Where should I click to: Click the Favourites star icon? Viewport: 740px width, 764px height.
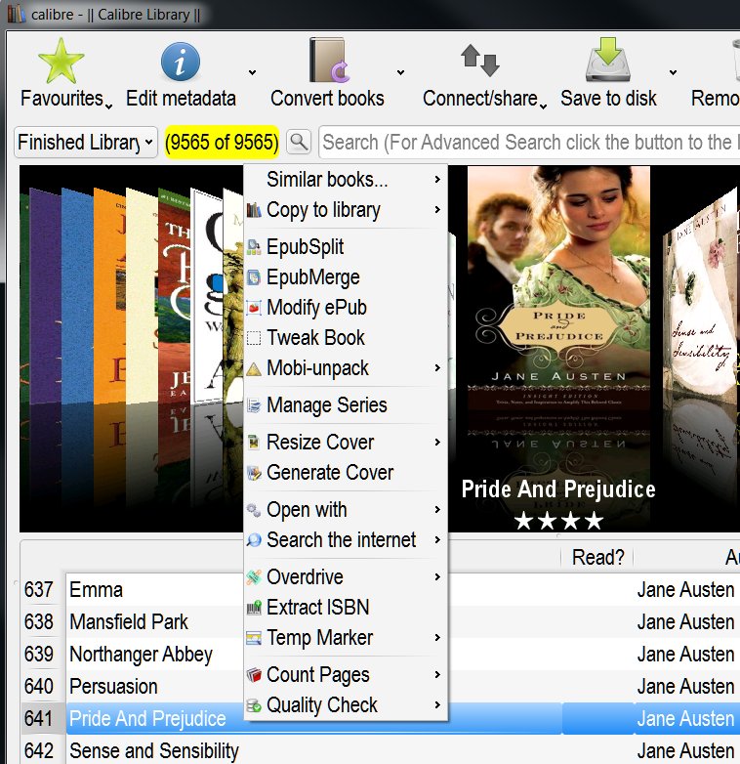[61, 62]
